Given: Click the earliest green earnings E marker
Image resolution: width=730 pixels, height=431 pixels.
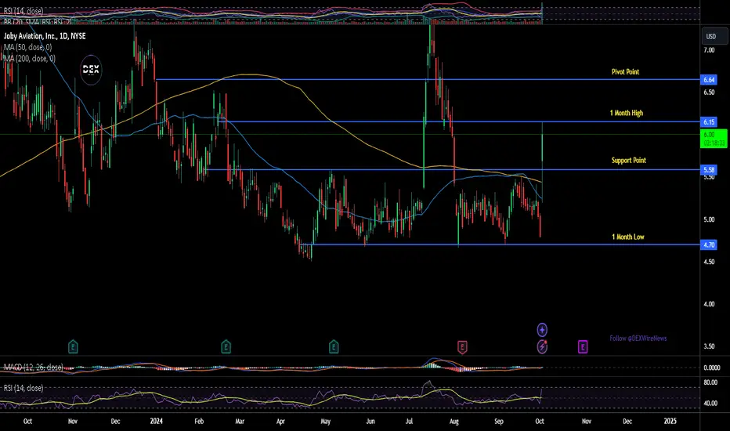Looking at the screenshot, I should click(x=73, y=346).
